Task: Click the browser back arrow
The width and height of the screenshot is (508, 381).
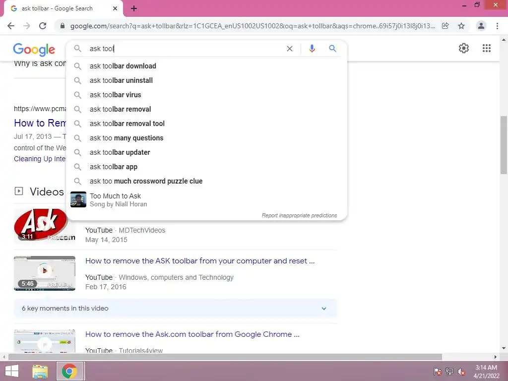Action: (x=11, y=26)
